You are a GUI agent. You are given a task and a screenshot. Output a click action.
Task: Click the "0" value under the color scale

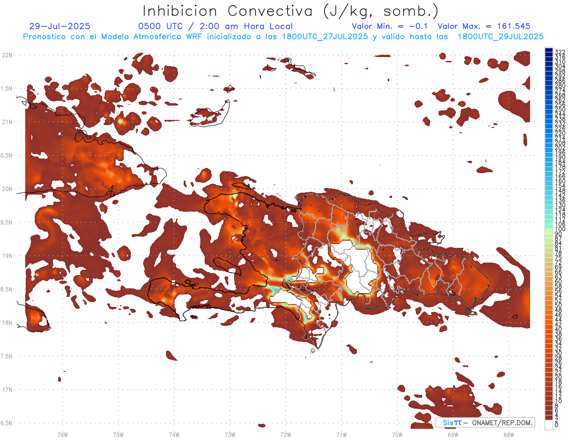pyautogui.click(x=556, y=425)
